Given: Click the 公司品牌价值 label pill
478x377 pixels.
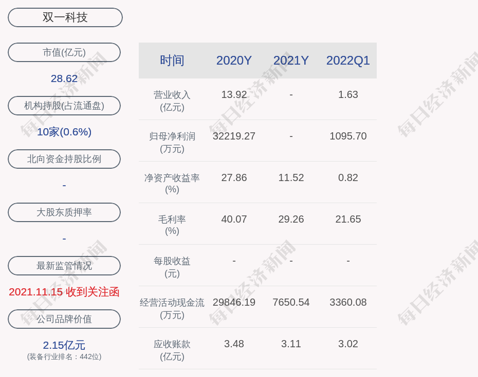Looking at the screenshot, I should pos(64,319).
